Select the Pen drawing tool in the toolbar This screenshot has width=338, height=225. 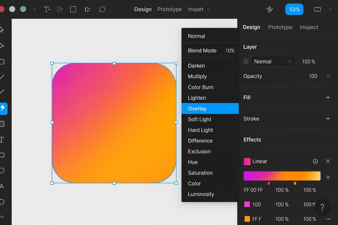coord(59,9)
